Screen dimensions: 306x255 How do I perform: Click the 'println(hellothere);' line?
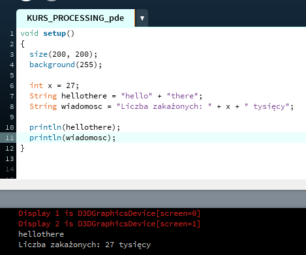pos(74,127)
